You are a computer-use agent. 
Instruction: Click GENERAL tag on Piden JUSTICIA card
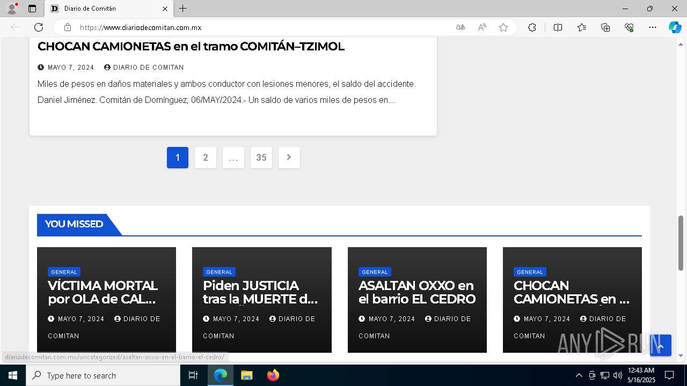click(x=219, y=272)
